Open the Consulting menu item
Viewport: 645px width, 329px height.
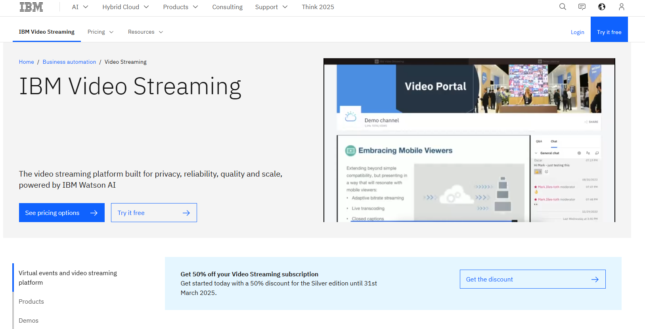pyautogui.click(x=228, y=7)
